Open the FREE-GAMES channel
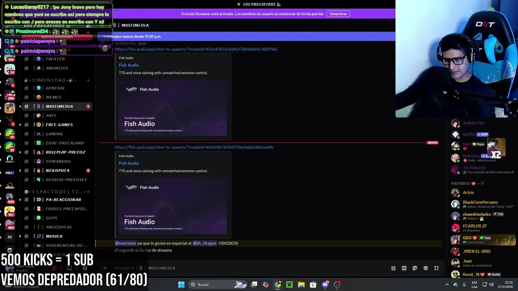This screenshot has width=518, height=291. [x=57, y=124]
